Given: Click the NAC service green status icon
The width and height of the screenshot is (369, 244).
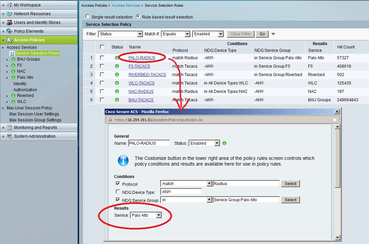Looking at the screenshot, I should point(13,71).
